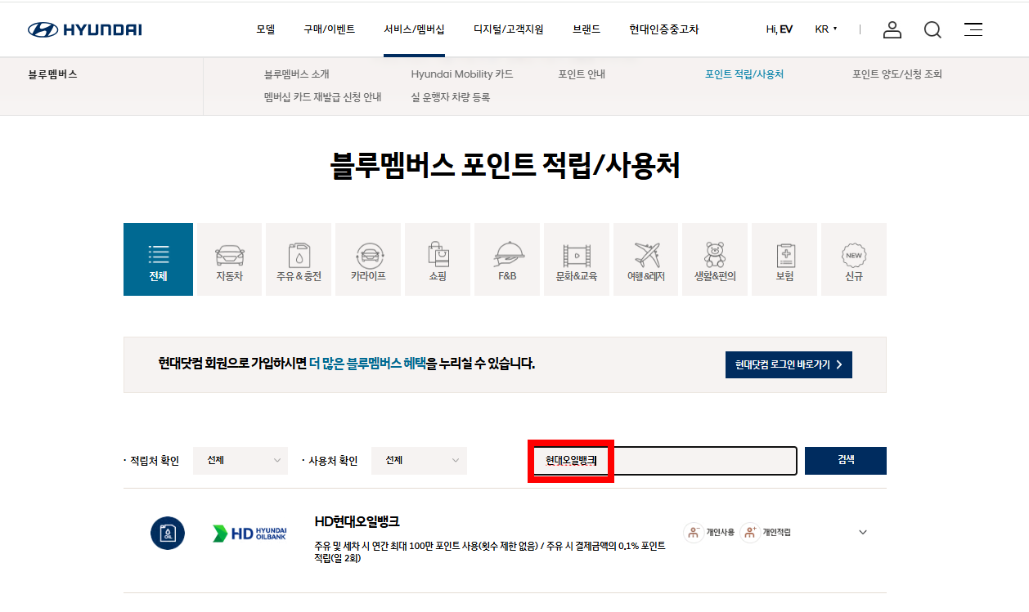The width and height of the screenshot is (1029, 612).
Task: Go to 멤버십 카드 재발급 신청 안내
Action: pos(323,97)
